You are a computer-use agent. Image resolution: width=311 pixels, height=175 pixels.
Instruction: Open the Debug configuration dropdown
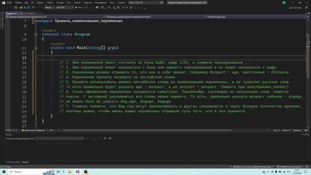click(x=50, y=8)
